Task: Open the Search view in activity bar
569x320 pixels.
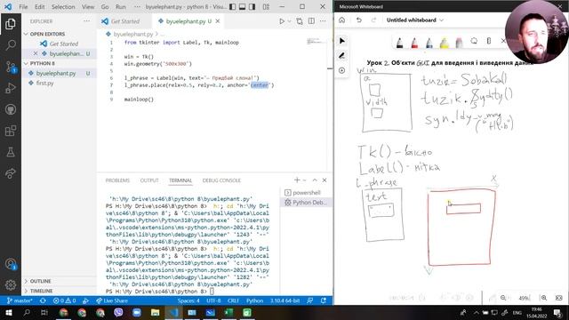Action: (11, 45)
